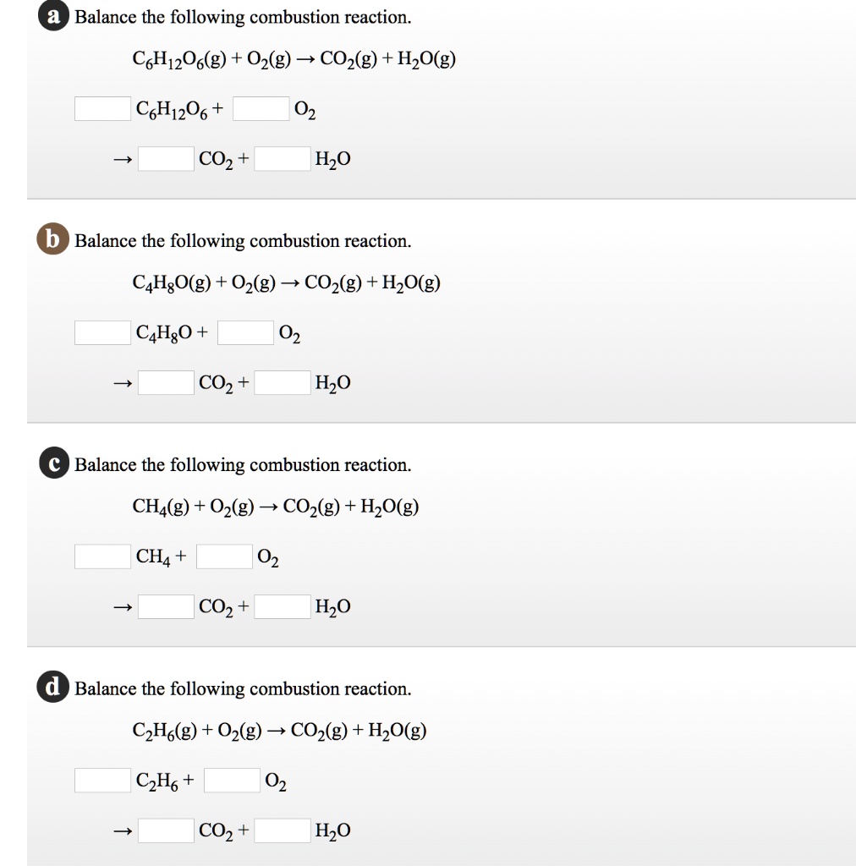Click part a circle badge icon
Screen dimensions: 856x866
click(53, 15)
